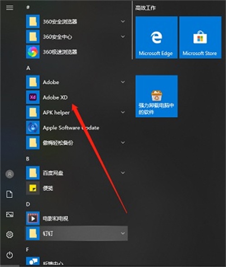Click the 360安全中心 folder icon
Viewport: 226px width, 267px height.
pos(33,37)
